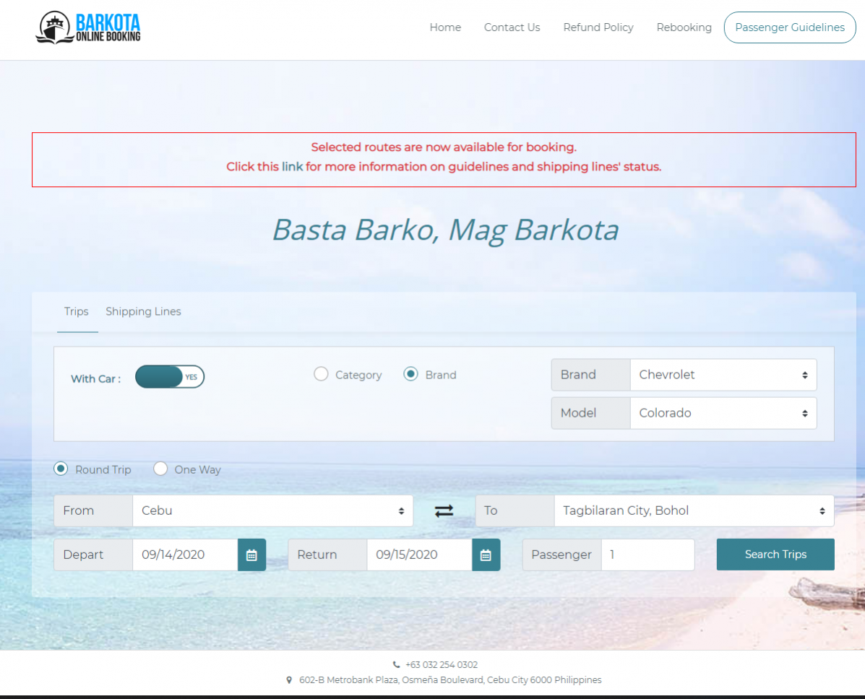Click the Model dropdown arrow
Screen dimensions: 865x699
804,413
